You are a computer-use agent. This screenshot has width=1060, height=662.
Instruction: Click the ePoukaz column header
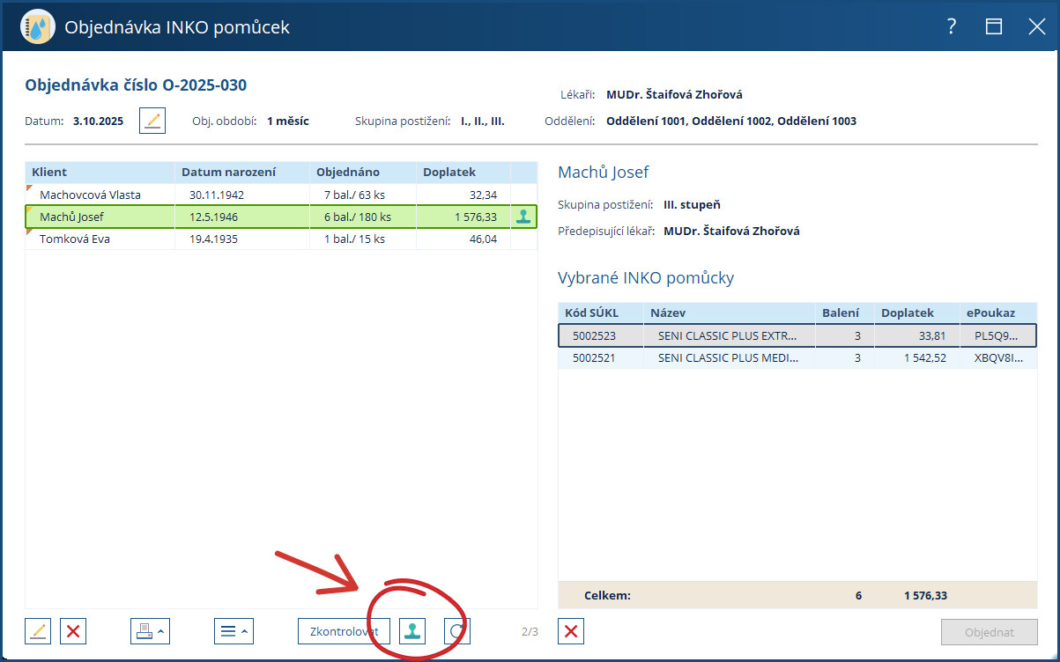pyautogui.click(x=990, y=313)
